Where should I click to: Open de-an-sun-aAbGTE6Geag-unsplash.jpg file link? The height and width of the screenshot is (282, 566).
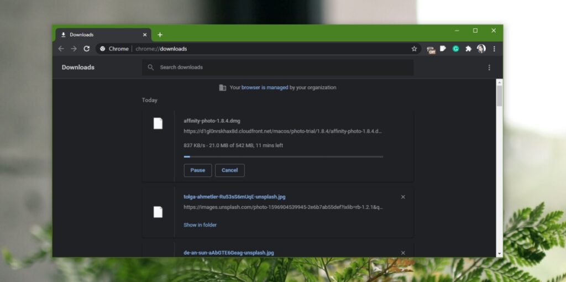coord(229,253)
